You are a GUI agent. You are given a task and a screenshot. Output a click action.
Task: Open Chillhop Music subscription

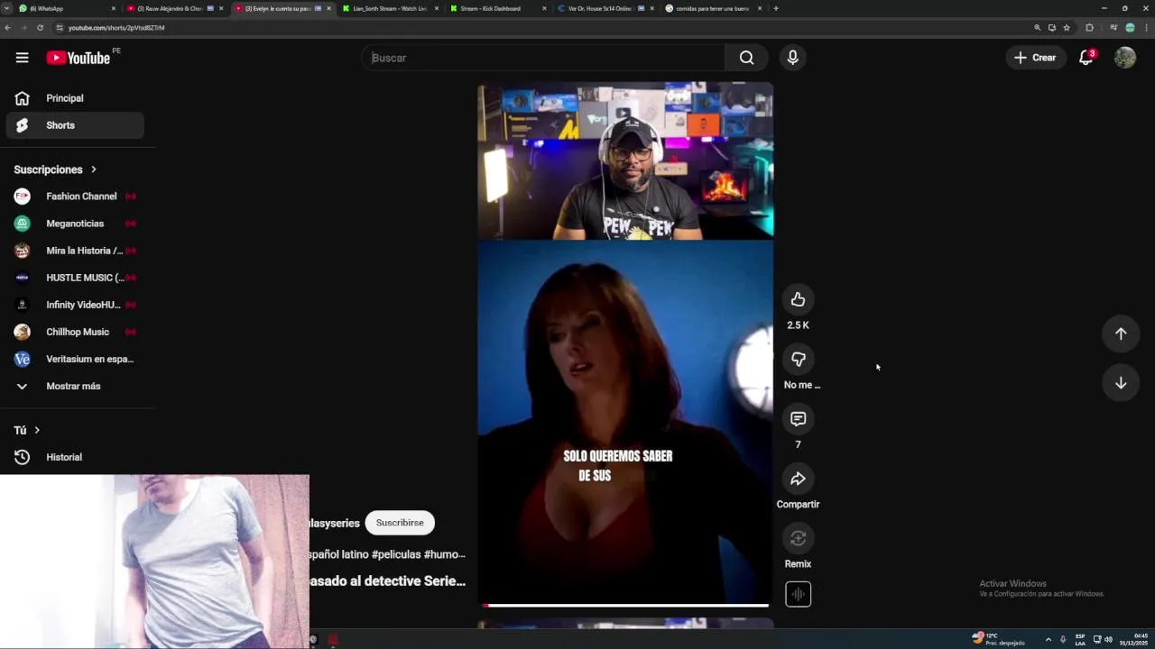[x=75, y=332]
